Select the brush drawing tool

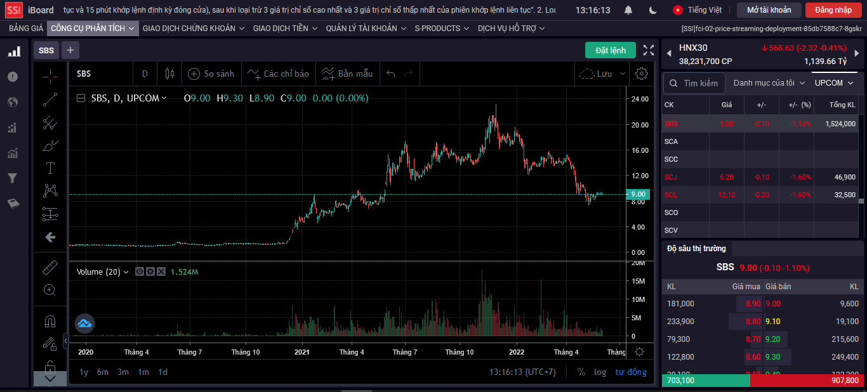[50, 145]
